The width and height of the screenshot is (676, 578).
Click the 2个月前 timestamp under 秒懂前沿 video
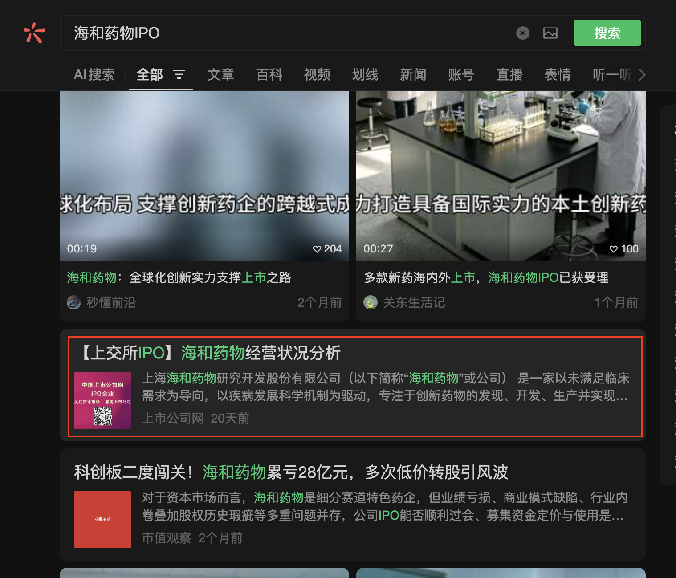pos(319,302)
